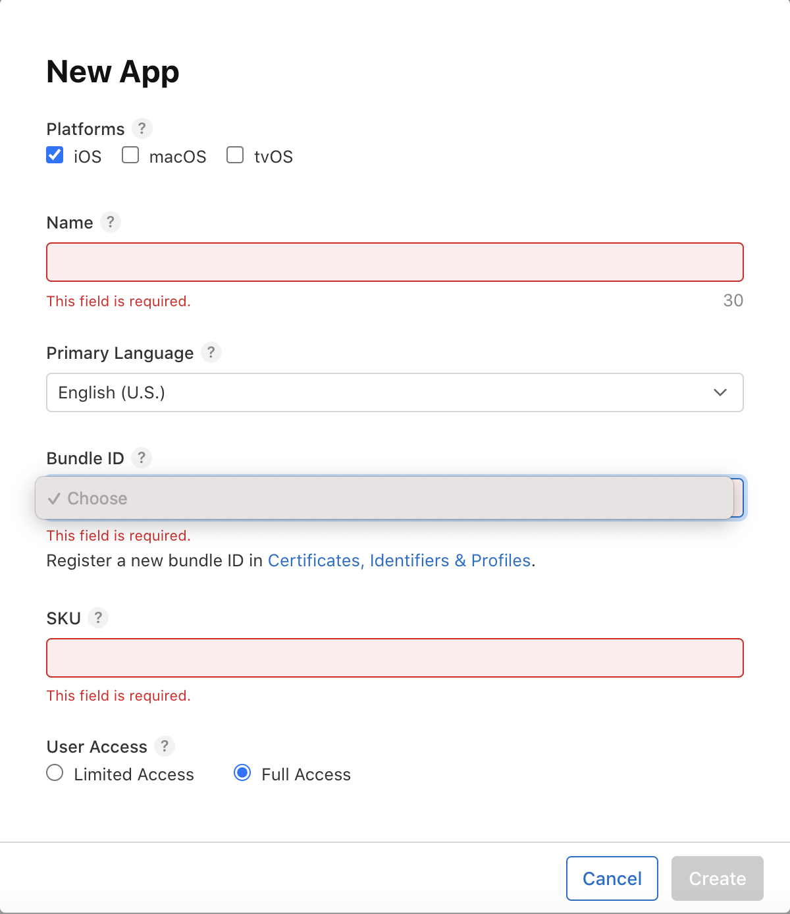Click the help icon next to Platforms
Image resolution: width=790 pixels, height=914 pixels.
pyautogui.click(x=142, y=128)
